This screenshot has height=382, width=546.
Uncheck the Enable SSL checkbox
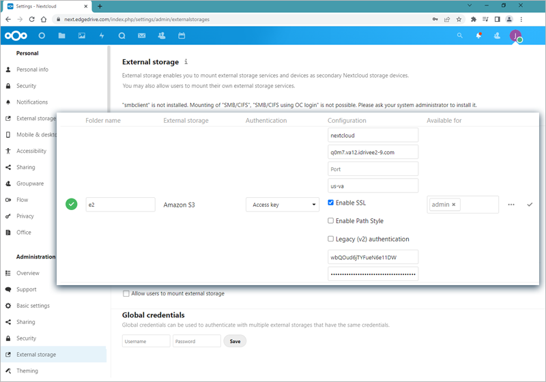click(330, 203)
